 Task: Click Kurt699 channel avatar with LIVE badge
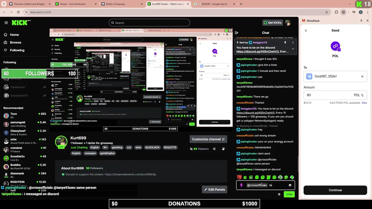(x=61, y=142)
